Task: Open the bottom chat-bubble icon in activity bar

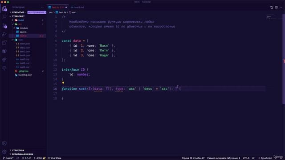Action: (4, 68)
